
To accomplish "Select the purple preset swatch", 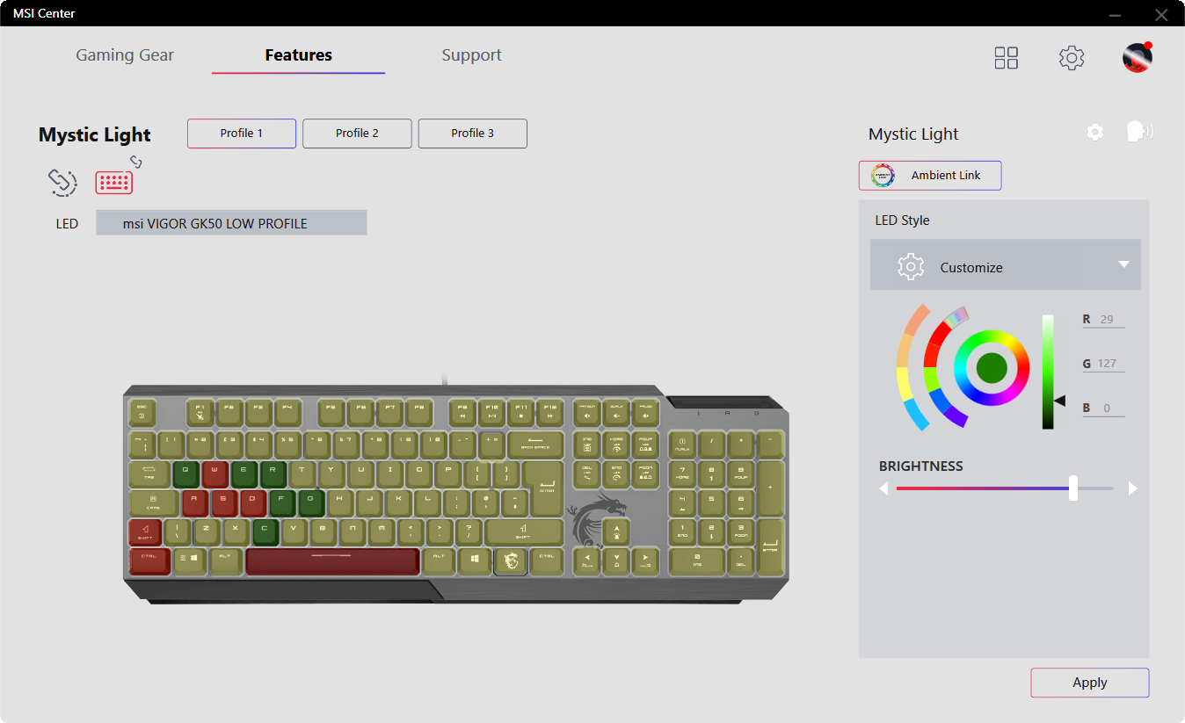I will pos(955,416).
